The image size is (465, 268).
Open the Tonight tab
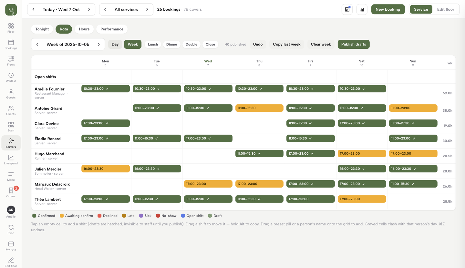coord(42,29)
